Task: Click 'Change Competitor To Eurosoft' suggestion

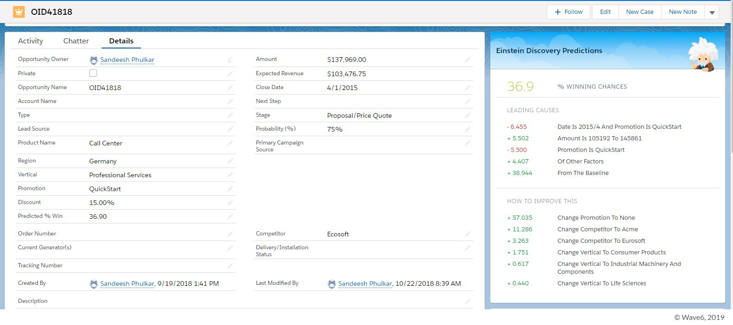Action: pyautogui.click(x=601, y=241)
